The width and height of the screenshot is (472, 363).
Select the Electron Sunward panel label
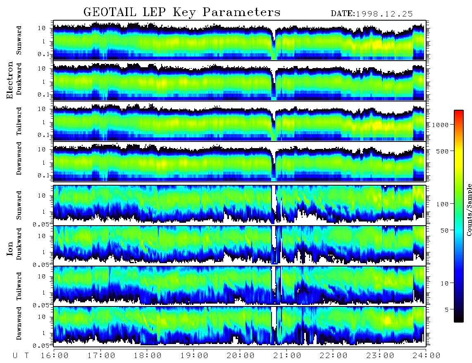19,40
